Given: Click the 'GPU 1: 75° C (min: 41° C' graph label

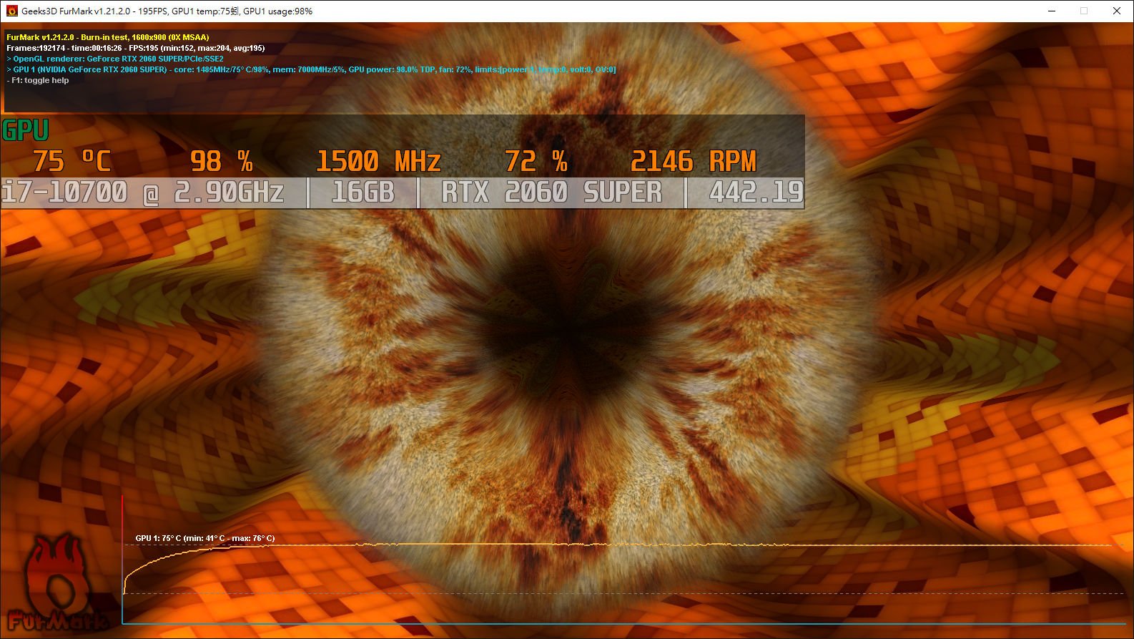Looking at the screenshot, I should (x=205, y=538).
